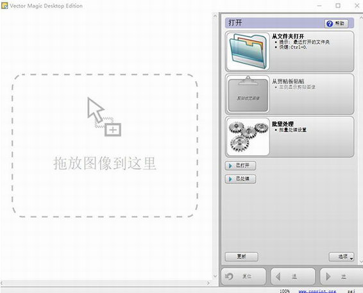Click the 打开 panel header title
Viewport: 363px width, 293px height.
pyautogui.click(x=235, y=23)
